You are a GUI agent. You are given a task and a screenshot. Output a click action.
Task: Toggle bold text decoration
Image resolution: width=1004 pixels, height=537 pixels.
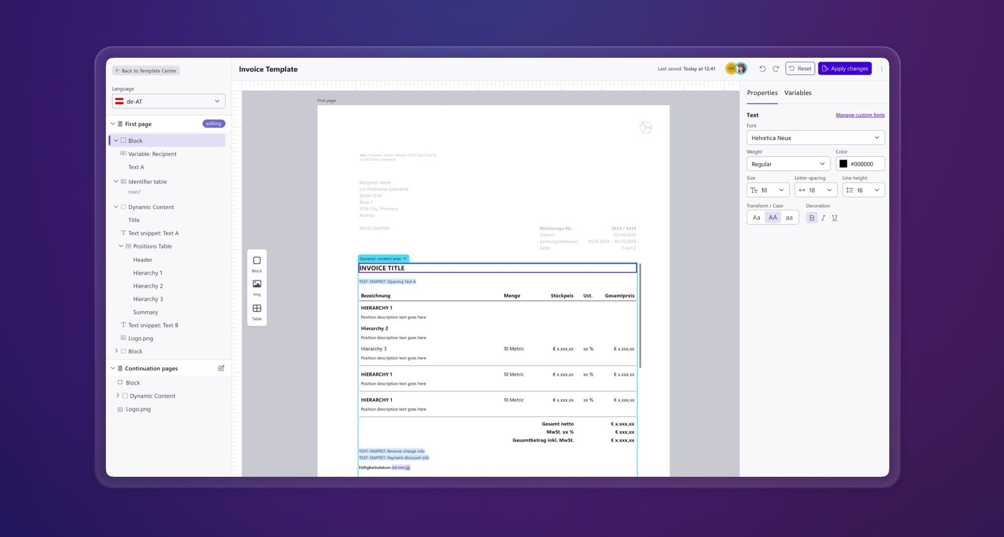pyautogui.click(x=811, y=218)
